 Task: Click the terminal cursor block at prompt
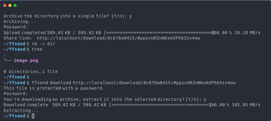[x=33, y=116]
